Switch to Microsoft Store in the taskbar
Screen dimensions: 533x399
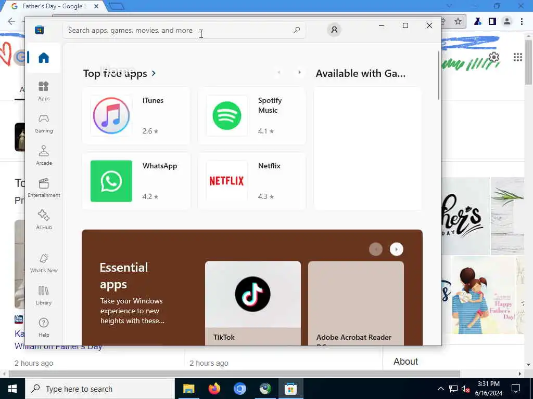[x=290, y=389]
